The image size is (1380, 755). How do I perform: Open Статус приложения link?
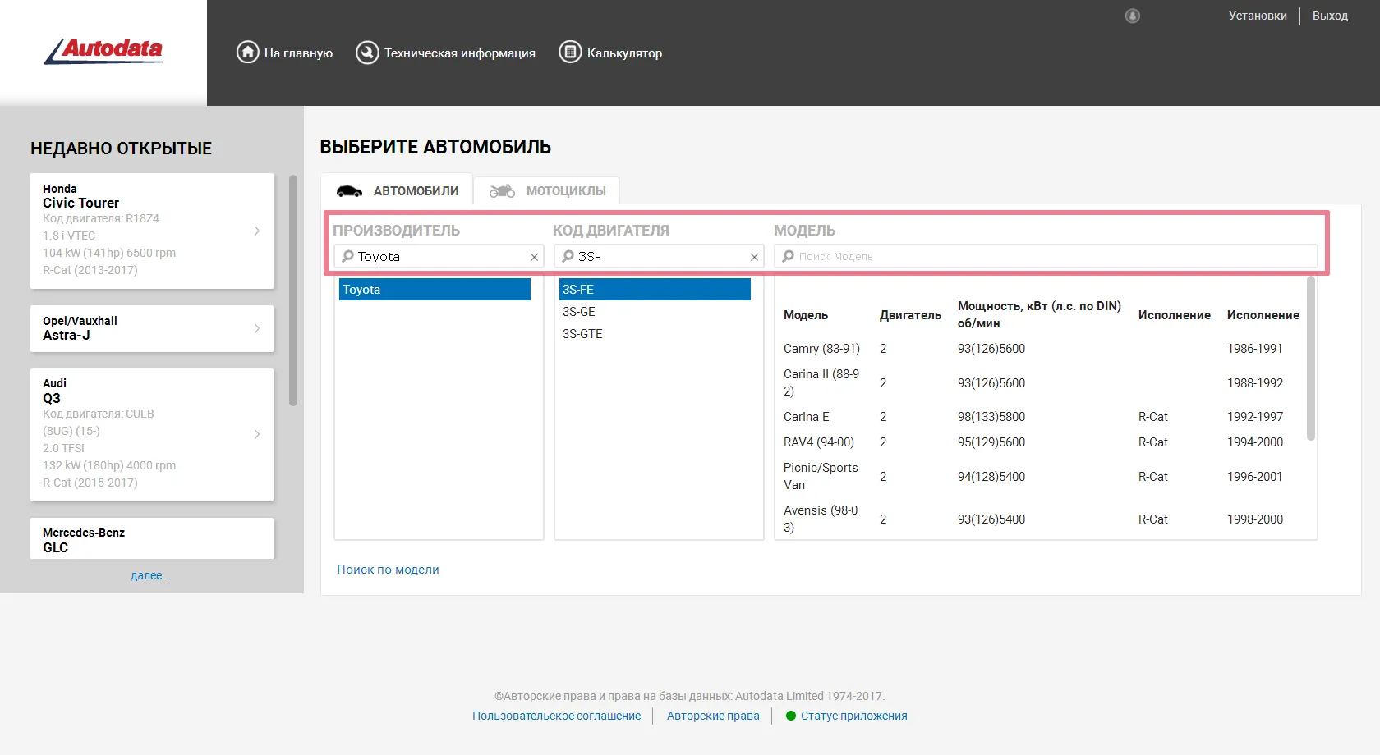pos(854,716)
